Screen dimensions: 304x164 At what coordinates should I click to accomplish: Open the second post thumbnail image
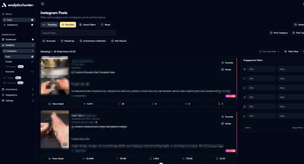click(55, 130)
